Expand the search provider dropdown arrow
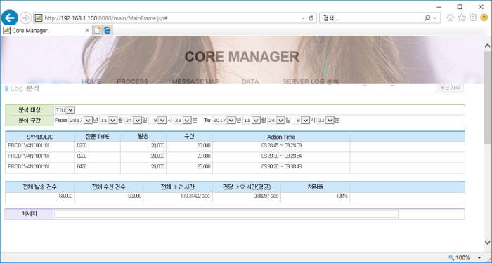This screenshot has height=263, width=492. click(x=434, y=18)
